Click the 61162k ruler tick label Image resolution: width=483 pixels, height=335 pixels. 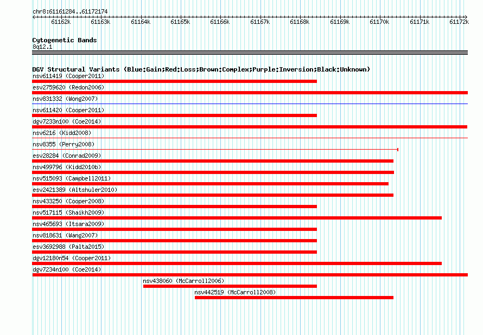coord(61,22)
